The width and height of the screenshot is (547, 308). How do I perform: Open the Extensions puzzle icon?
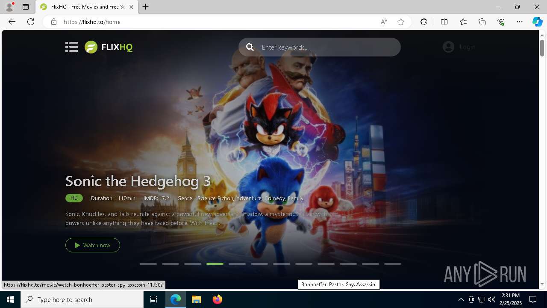click(x=423, y=22)
